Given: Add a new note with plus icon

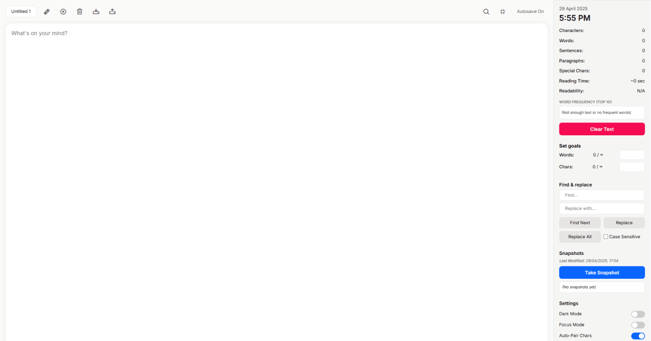Looking at the screenshot, I should coord(63,11).
